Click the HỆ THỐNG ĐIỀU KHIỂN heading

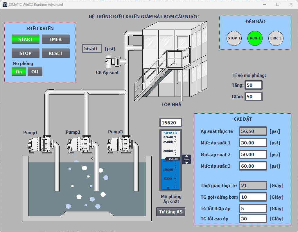[x=144, y=17]
